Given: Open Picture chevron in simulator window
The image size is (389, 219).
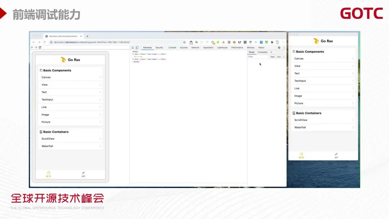Looking at the screenshot, I should (x=353, y=103).
